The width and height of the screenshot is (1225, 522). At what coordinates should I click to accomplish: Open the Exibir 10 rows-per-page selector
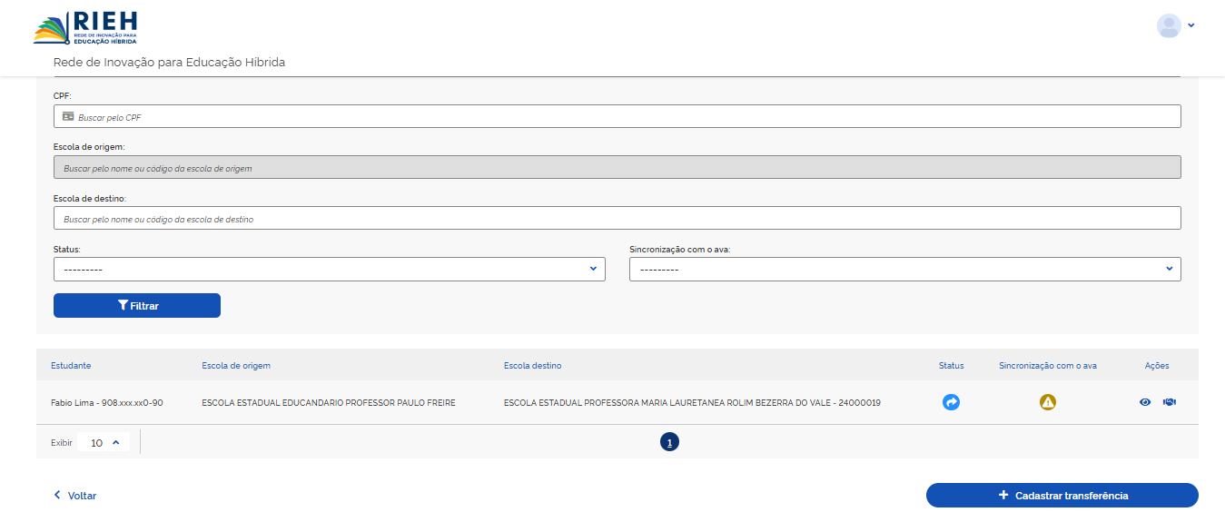point(104,443)
